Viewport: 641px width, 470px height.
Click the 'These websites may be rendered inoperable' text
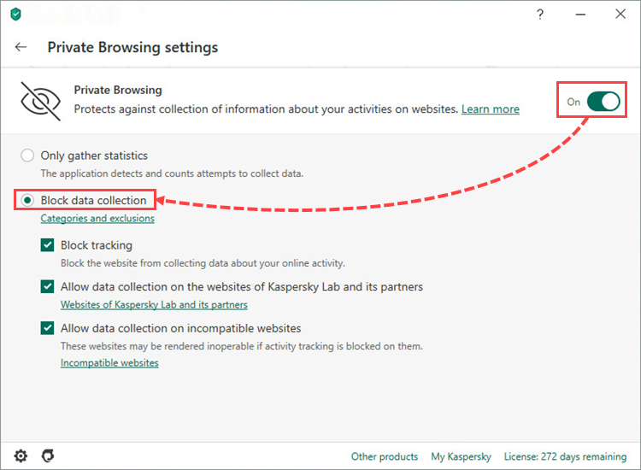click(x=242, y=346)
